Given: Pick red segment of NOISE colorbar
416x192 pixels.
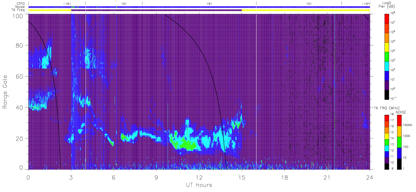Looking at the screenshot, I should click(x=399, y=121).
